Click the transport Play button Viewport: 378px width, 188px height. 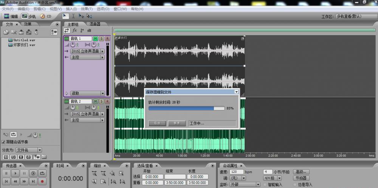[x=15, y=173]
